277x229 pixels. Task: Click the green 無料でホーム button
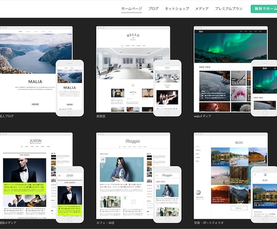click(264, 9)
